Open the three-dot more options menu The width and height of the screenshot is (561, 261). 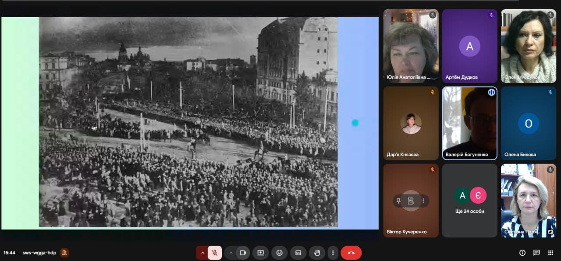coord(333,253)
